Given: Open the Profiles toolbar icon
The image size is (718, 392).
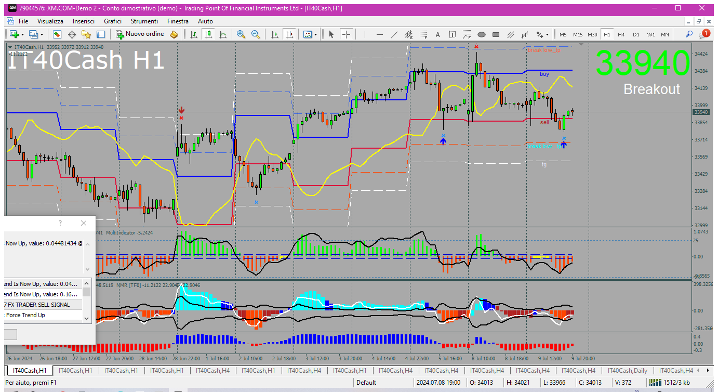Looking at the screenshot, I should pyautogui.click(x=34, y=34).
